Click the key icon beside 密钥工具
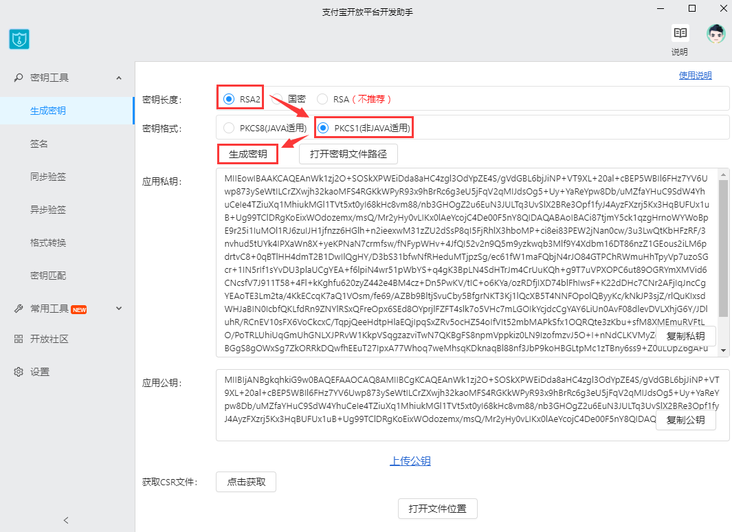The image size is (732, 532). (x=19, y=78)
